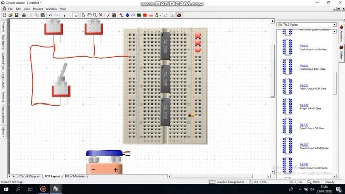The width and height of the screenshot is (345, 194).
Task: Select the red rectangle tool
Action: coord(145,15)
